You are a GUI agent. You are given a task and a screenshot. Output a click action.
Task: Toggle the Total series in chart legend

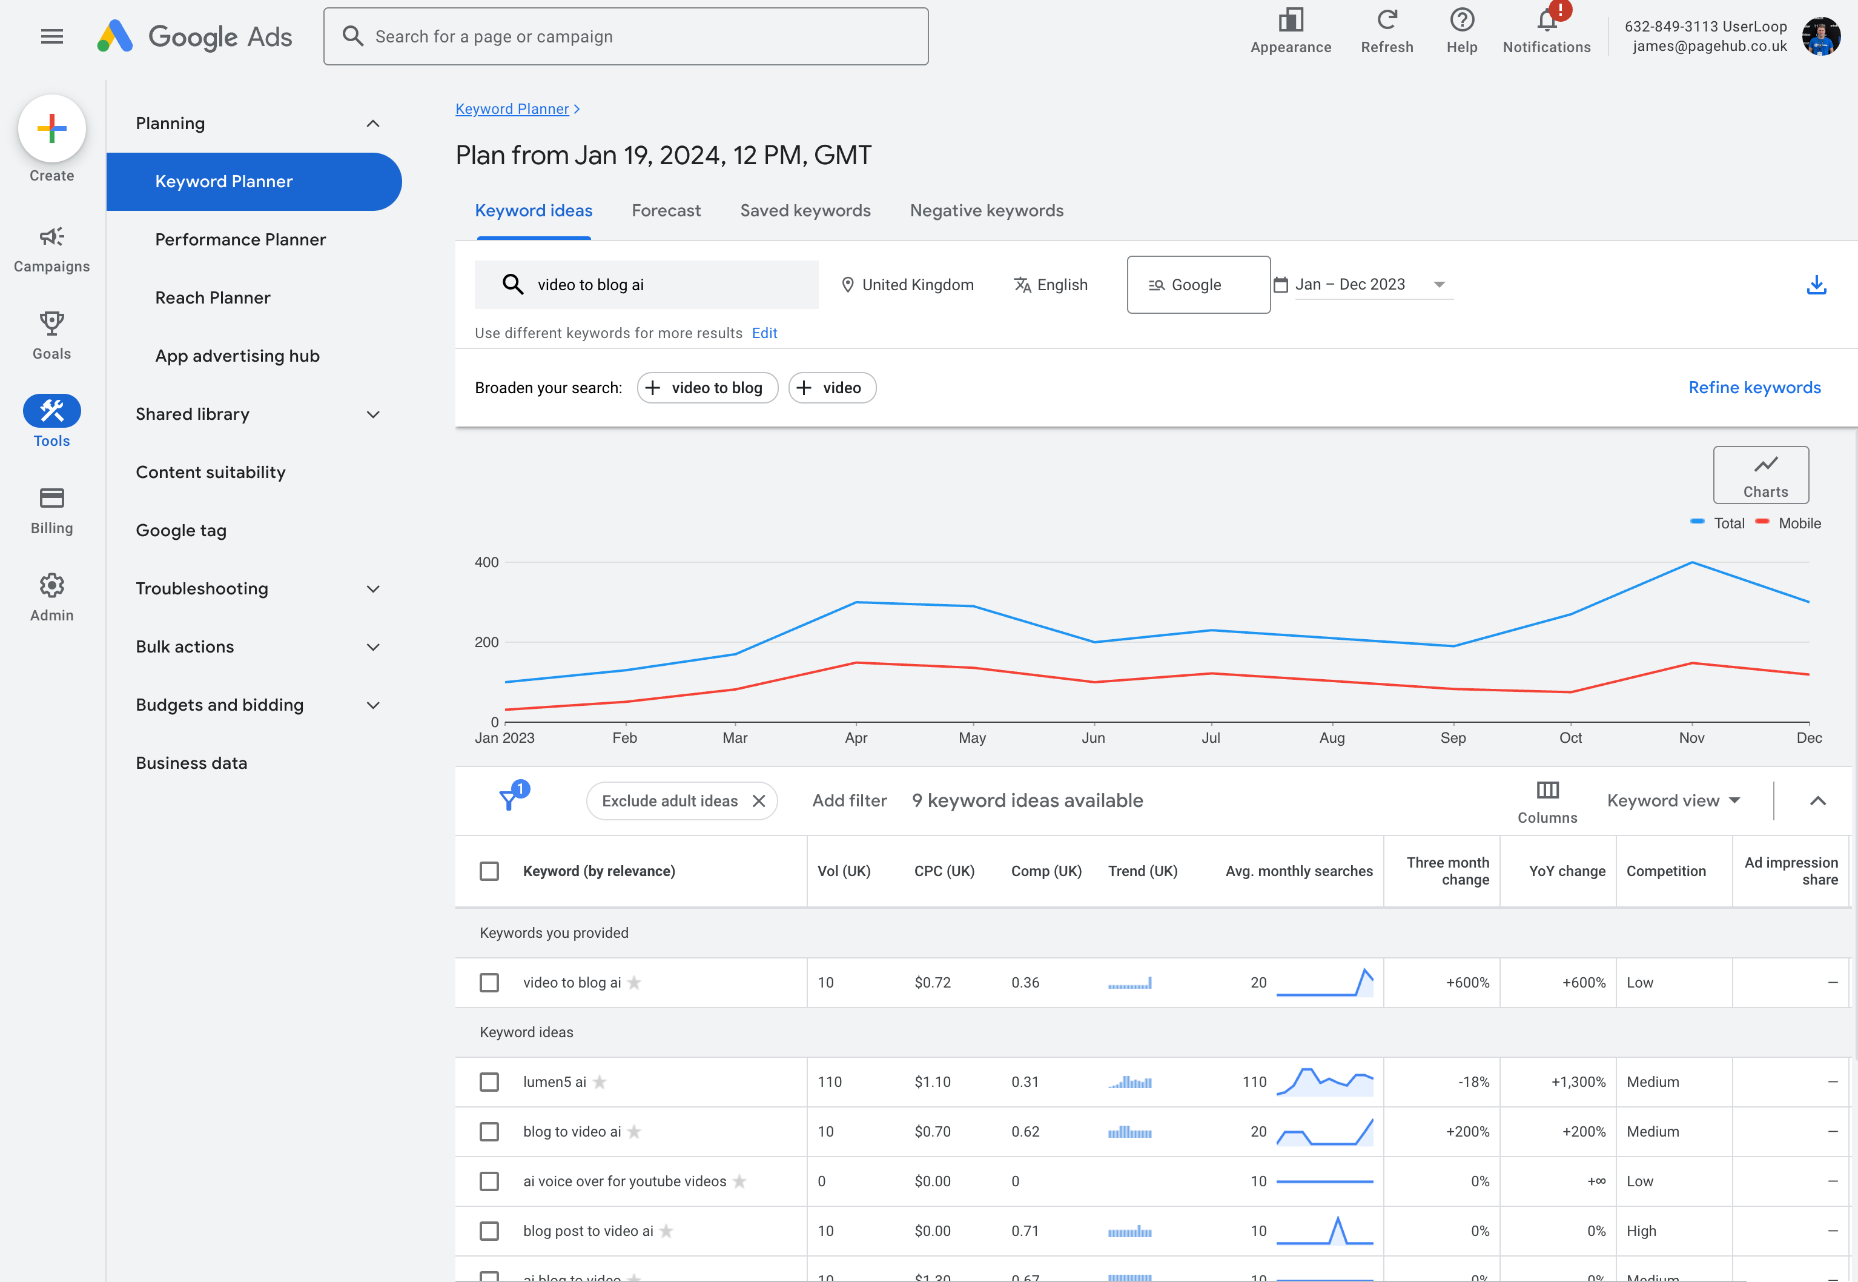pos(1717,523)
